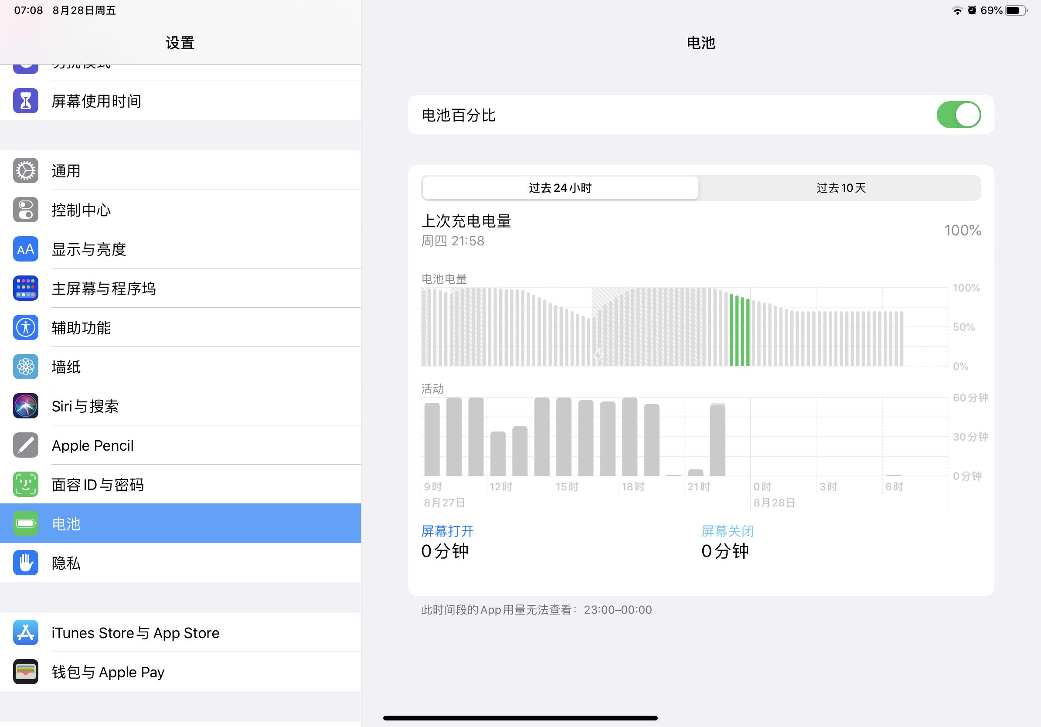
Task: Select the 过去24小时 tab
Action: (560, 188)
